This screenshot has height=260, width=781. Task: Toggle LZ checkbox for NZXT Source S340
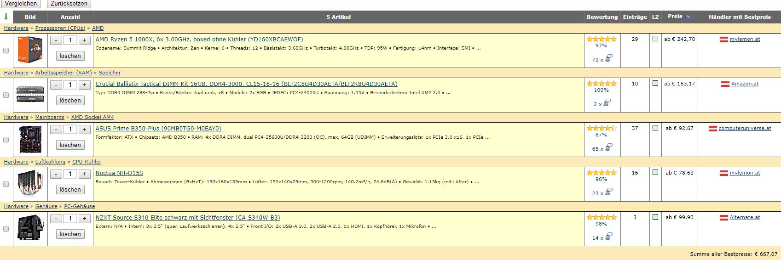click(655, 217)
